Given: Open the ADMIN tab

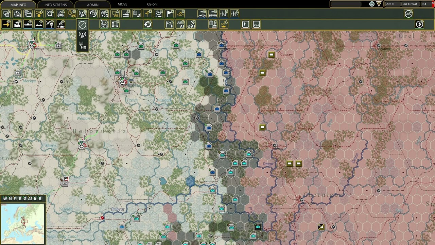Looking at the screenshot, I should pyautogui.click(x=92, y=4).
